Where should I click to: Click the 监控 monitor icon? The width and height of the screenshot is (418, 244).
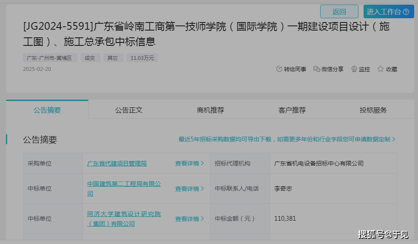pos(354,69)
